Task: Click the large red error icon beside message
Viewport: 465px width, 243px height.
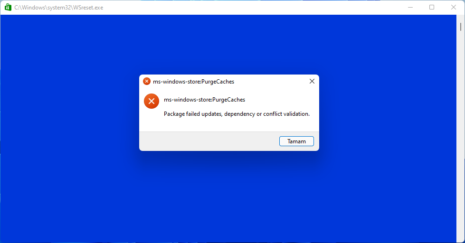Action: [x=152, y=101]
